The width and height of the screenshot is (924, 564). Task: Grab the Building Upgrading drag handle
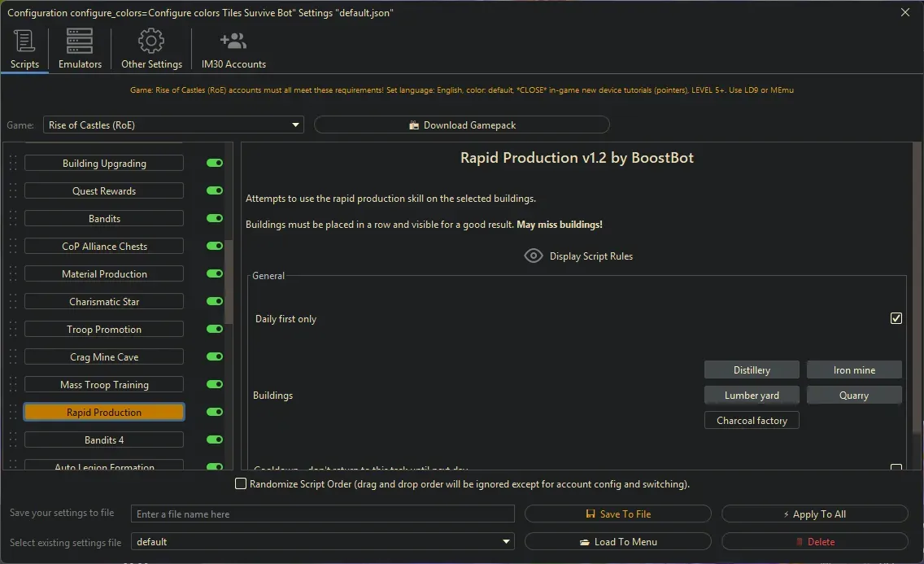tap(13, 164)
